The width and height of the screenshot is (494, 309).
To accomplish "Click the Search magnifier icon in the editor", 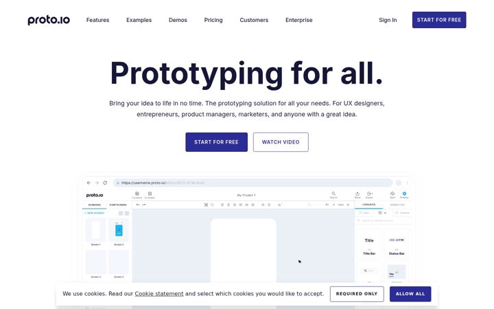I will point(333,195).
